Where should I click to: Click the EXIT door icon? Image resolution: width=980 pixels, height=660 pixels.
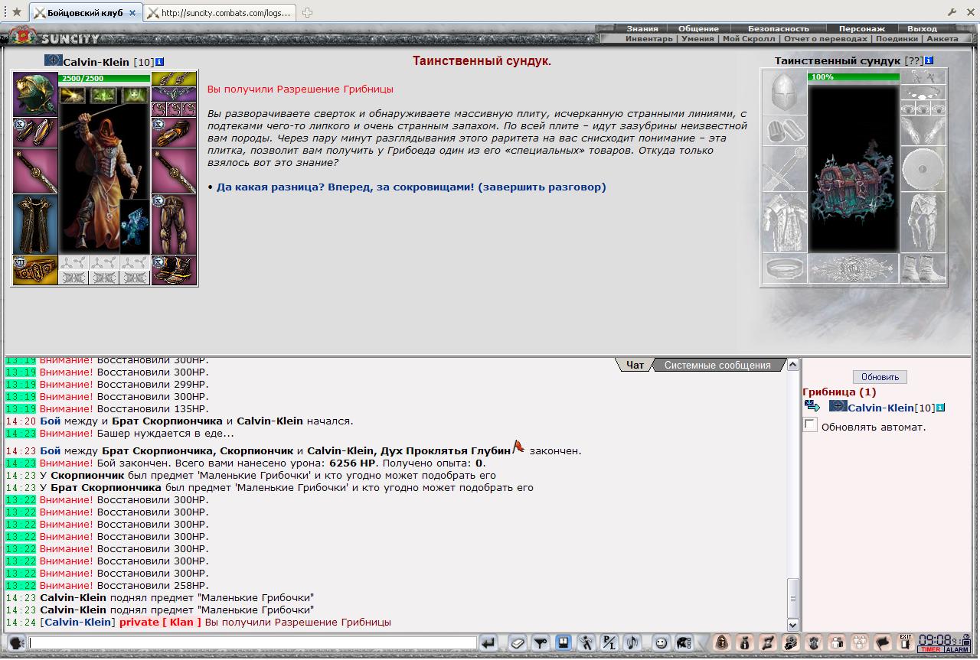[906, 642]
